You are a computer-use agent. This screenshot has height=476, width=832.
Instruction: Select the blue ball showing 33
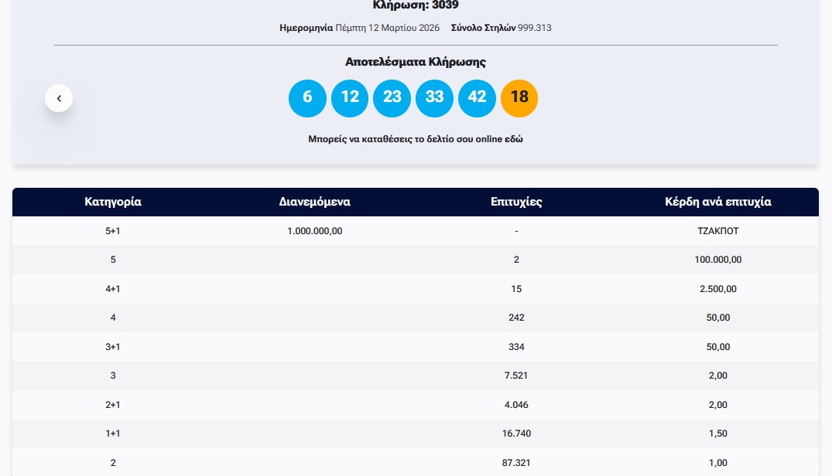435,98
